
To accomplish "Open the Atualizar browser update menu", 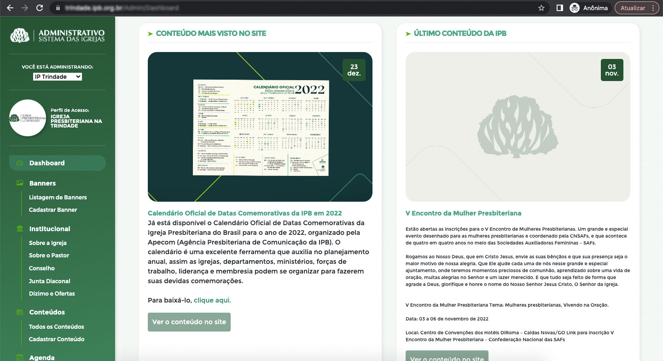I will [637, 8].
